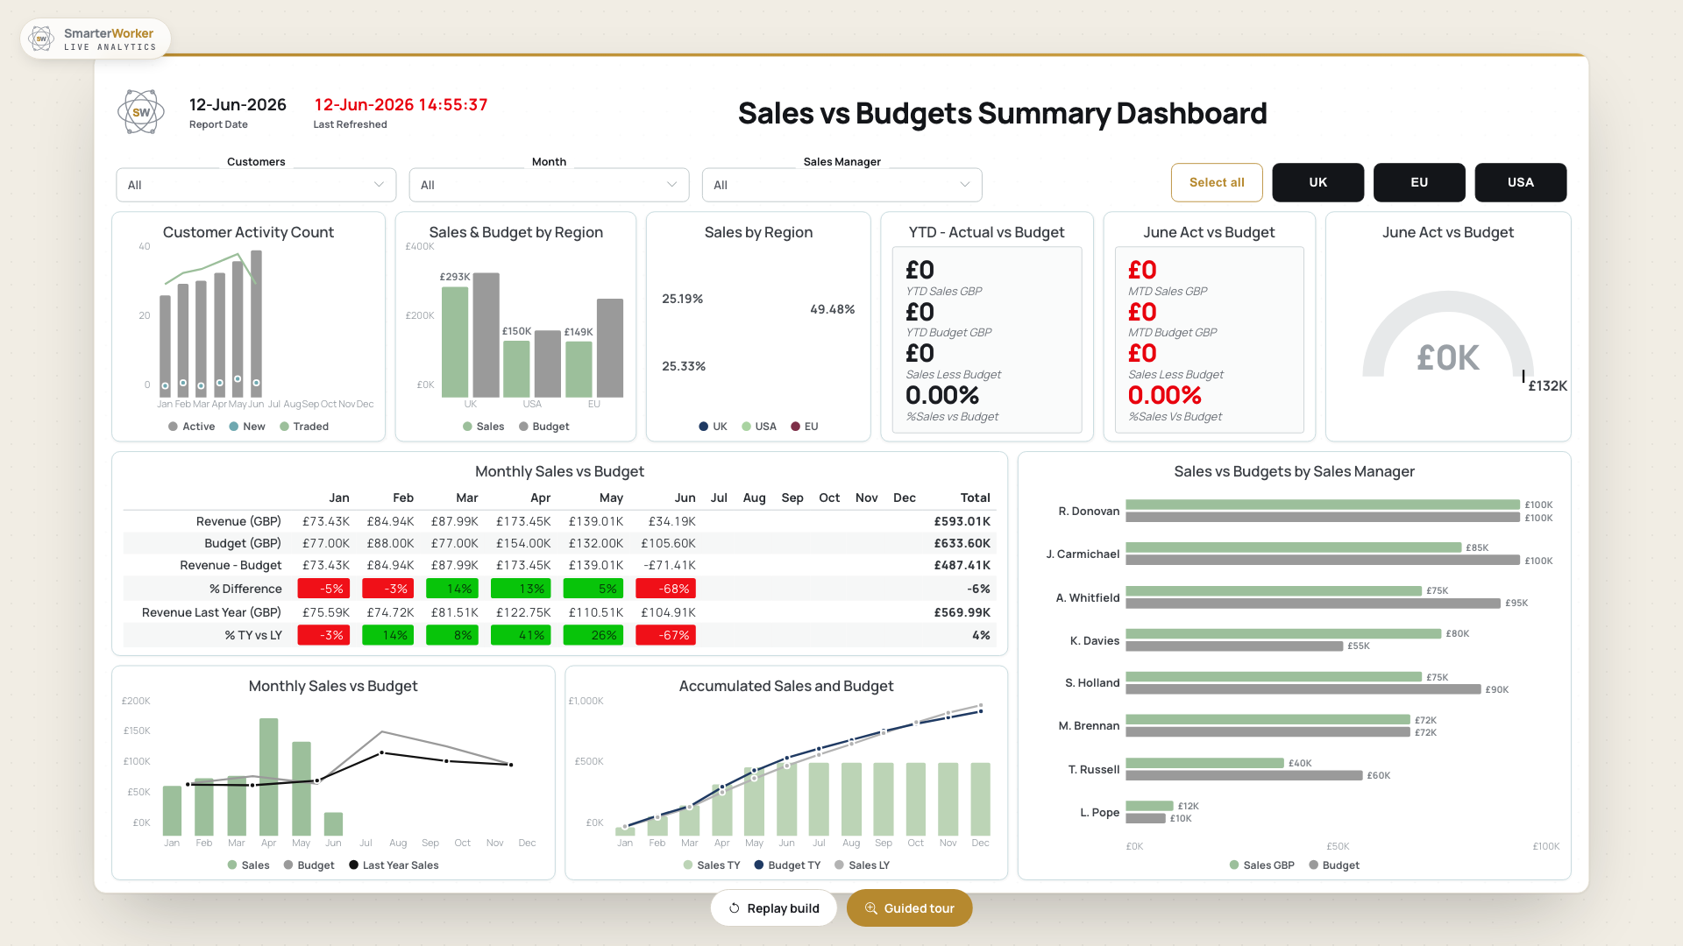Click the Apr 41% TY vs LY cell
Screen dimensions: 1683x946
pos(521,635)
